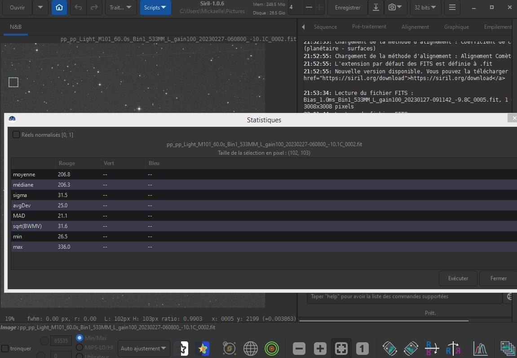The image size is (517, 358).
Task: Open the hamburger main menu
Action: pyautogui.click(x=452, y=7)
